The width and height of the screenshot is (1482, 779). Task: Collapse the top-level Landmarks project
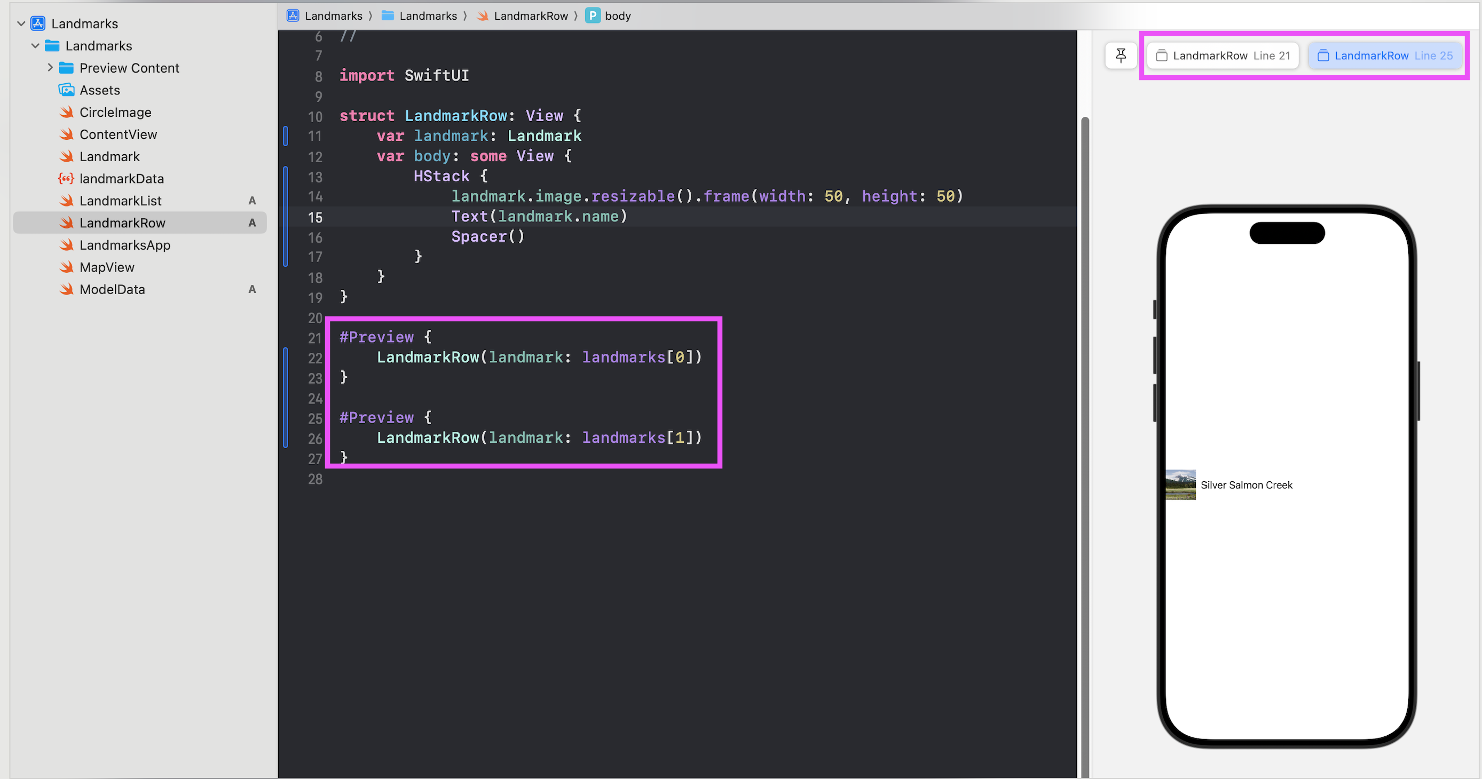(x=21, y=23)
